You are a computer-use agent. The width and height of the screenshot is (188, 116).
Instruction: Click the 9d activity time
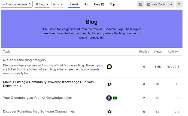coord(177,98)
